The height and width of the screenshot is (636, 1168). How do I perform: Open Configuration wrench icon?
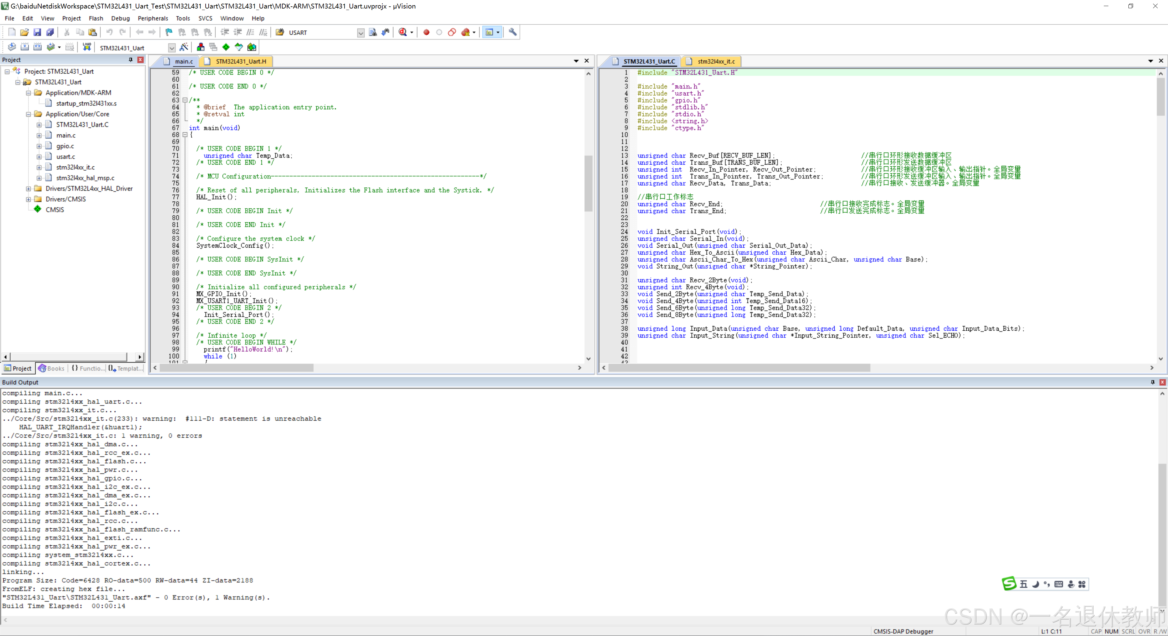click(x=512, y=32)
